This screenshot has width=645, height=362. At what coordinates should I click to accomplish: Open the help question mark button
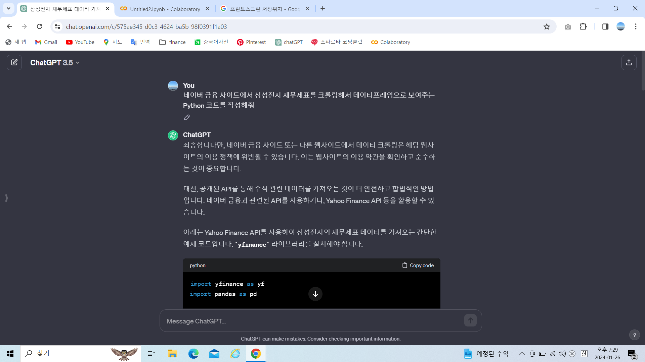(x=634, y=335)
